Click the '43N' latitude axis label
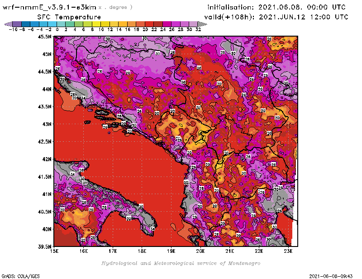Screen dimensions: 362x279 pos(47,124)
